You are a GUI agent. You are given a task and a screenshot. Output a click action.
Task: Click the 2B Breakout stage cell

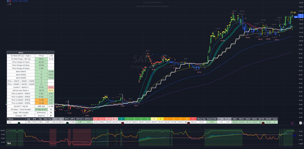pos(41,113)
